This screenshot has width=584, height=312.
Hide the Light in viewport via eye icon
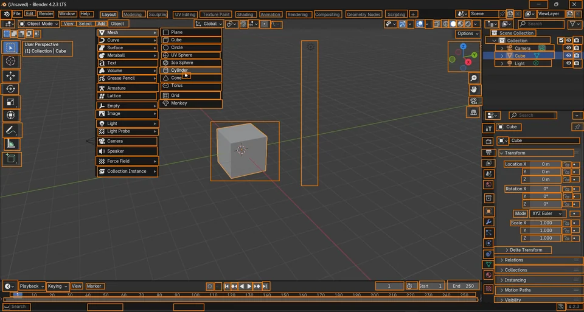(569, 63)
